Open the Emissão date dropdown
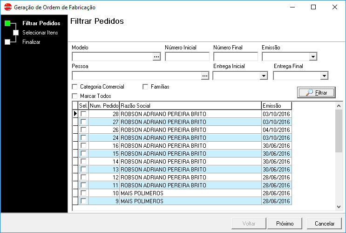Viewport: 346px width, 233px height. [313, 57]
